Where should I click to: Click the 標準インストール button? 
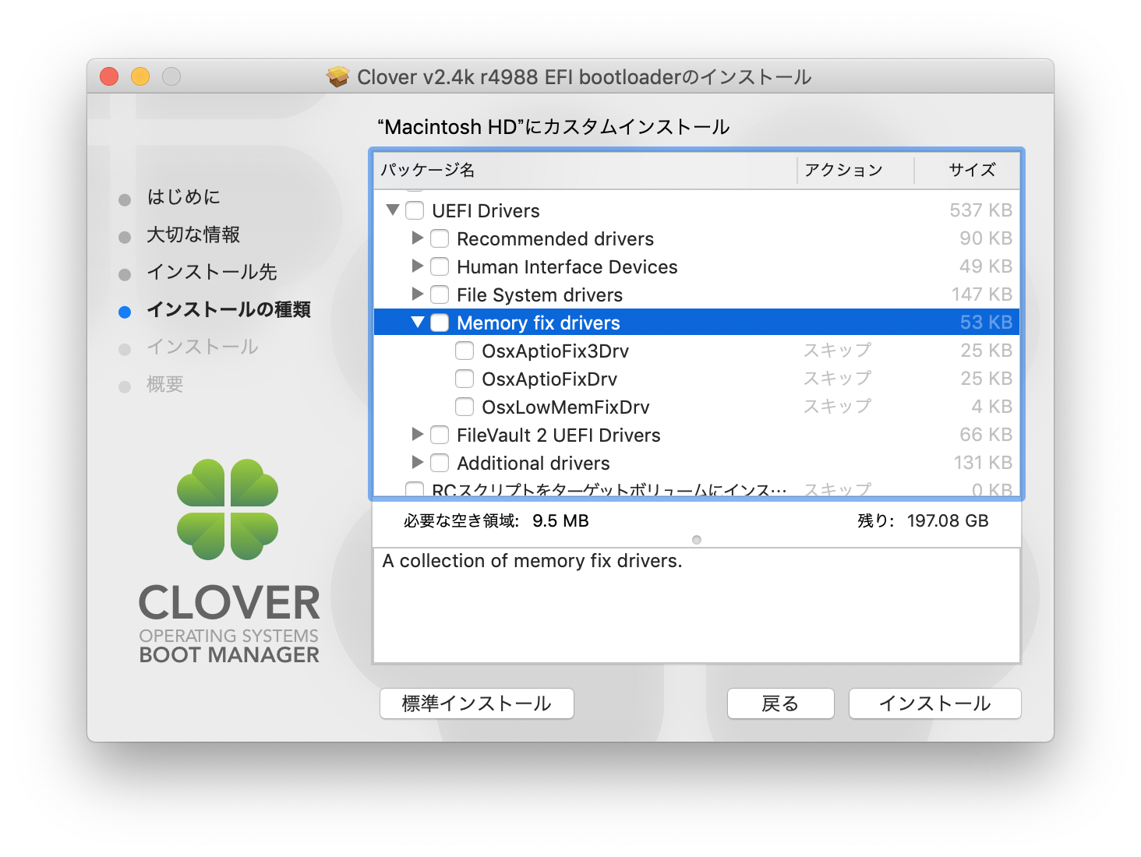tap(477, 704)
